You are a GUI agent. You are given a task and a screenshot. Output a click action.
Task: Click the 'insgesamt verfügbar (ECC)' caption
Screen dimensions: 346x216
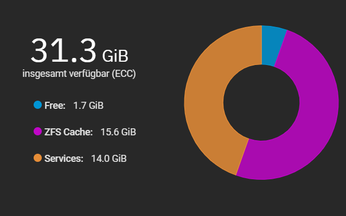click(79, 74)
